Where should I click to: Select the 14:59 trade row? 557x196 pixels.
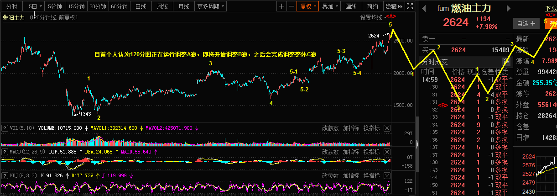465,79
